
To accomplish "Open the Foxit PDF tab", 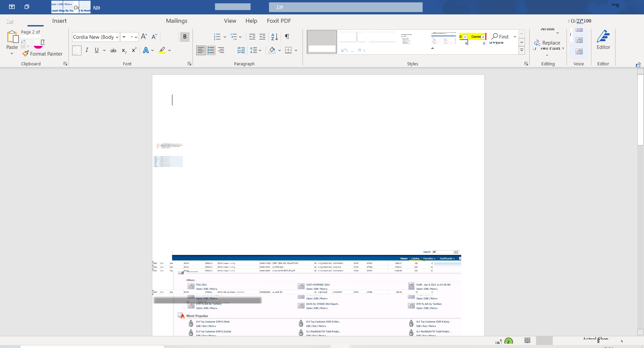I will pos(279,21).
